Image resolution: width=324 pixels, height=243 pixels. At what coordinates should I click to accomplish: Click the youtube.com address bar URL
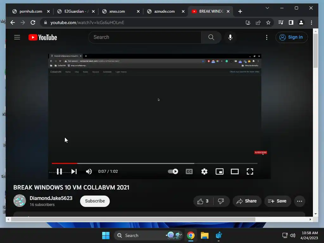(x=87, y=22)
